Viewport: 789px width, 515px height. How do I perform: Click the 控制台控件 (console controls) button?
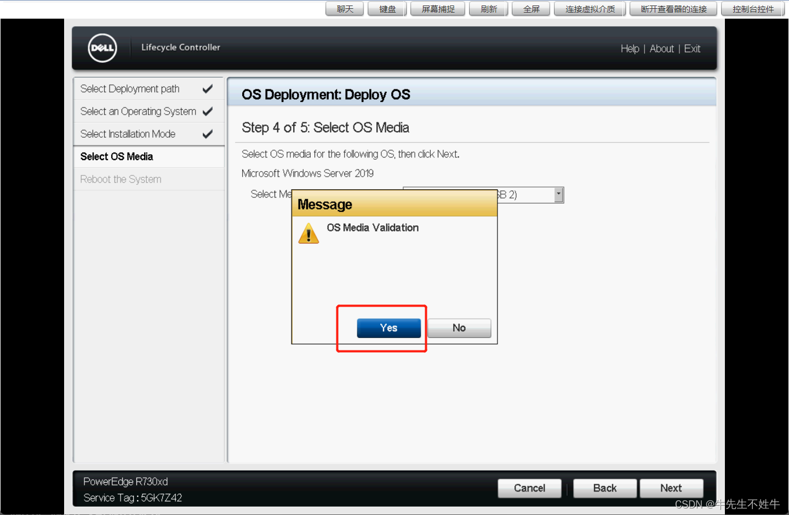pyautogui.click(x=753, y=9)
